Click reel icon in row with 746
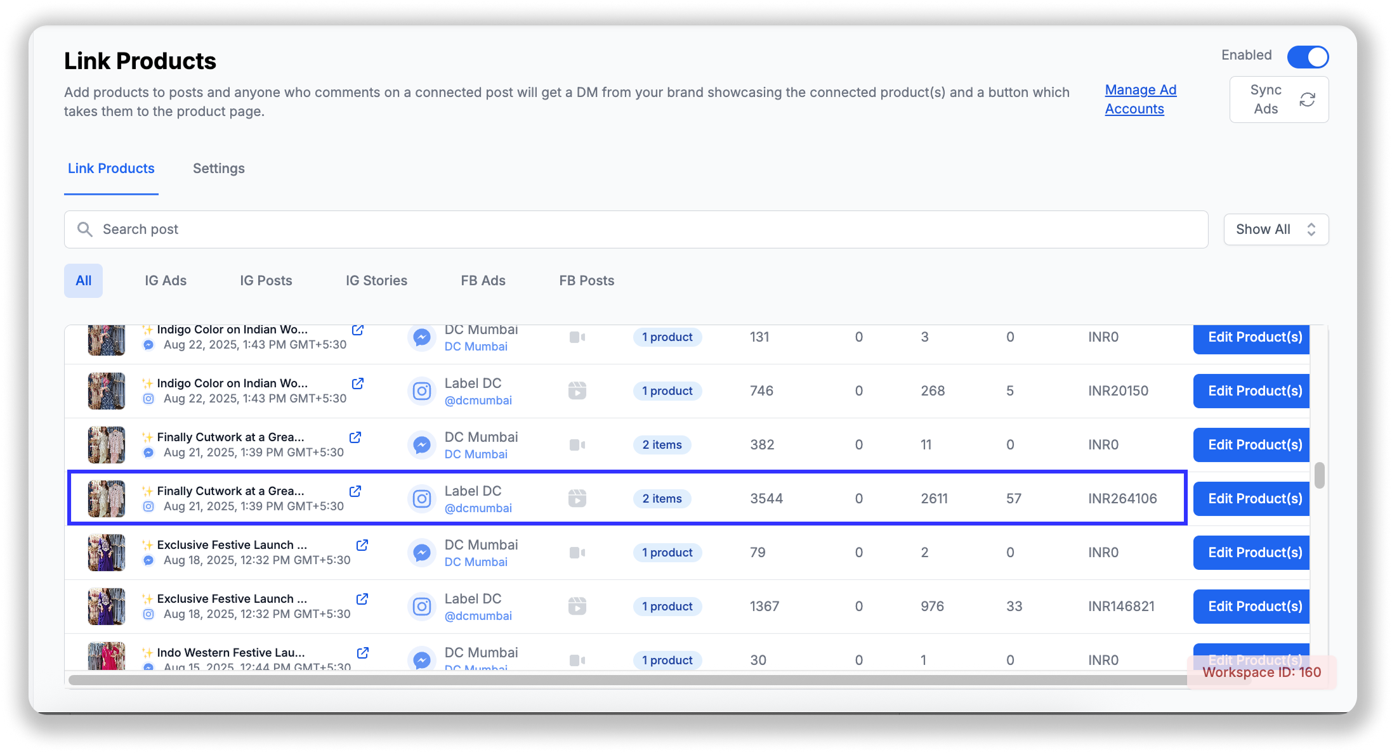 click(577, 391)
